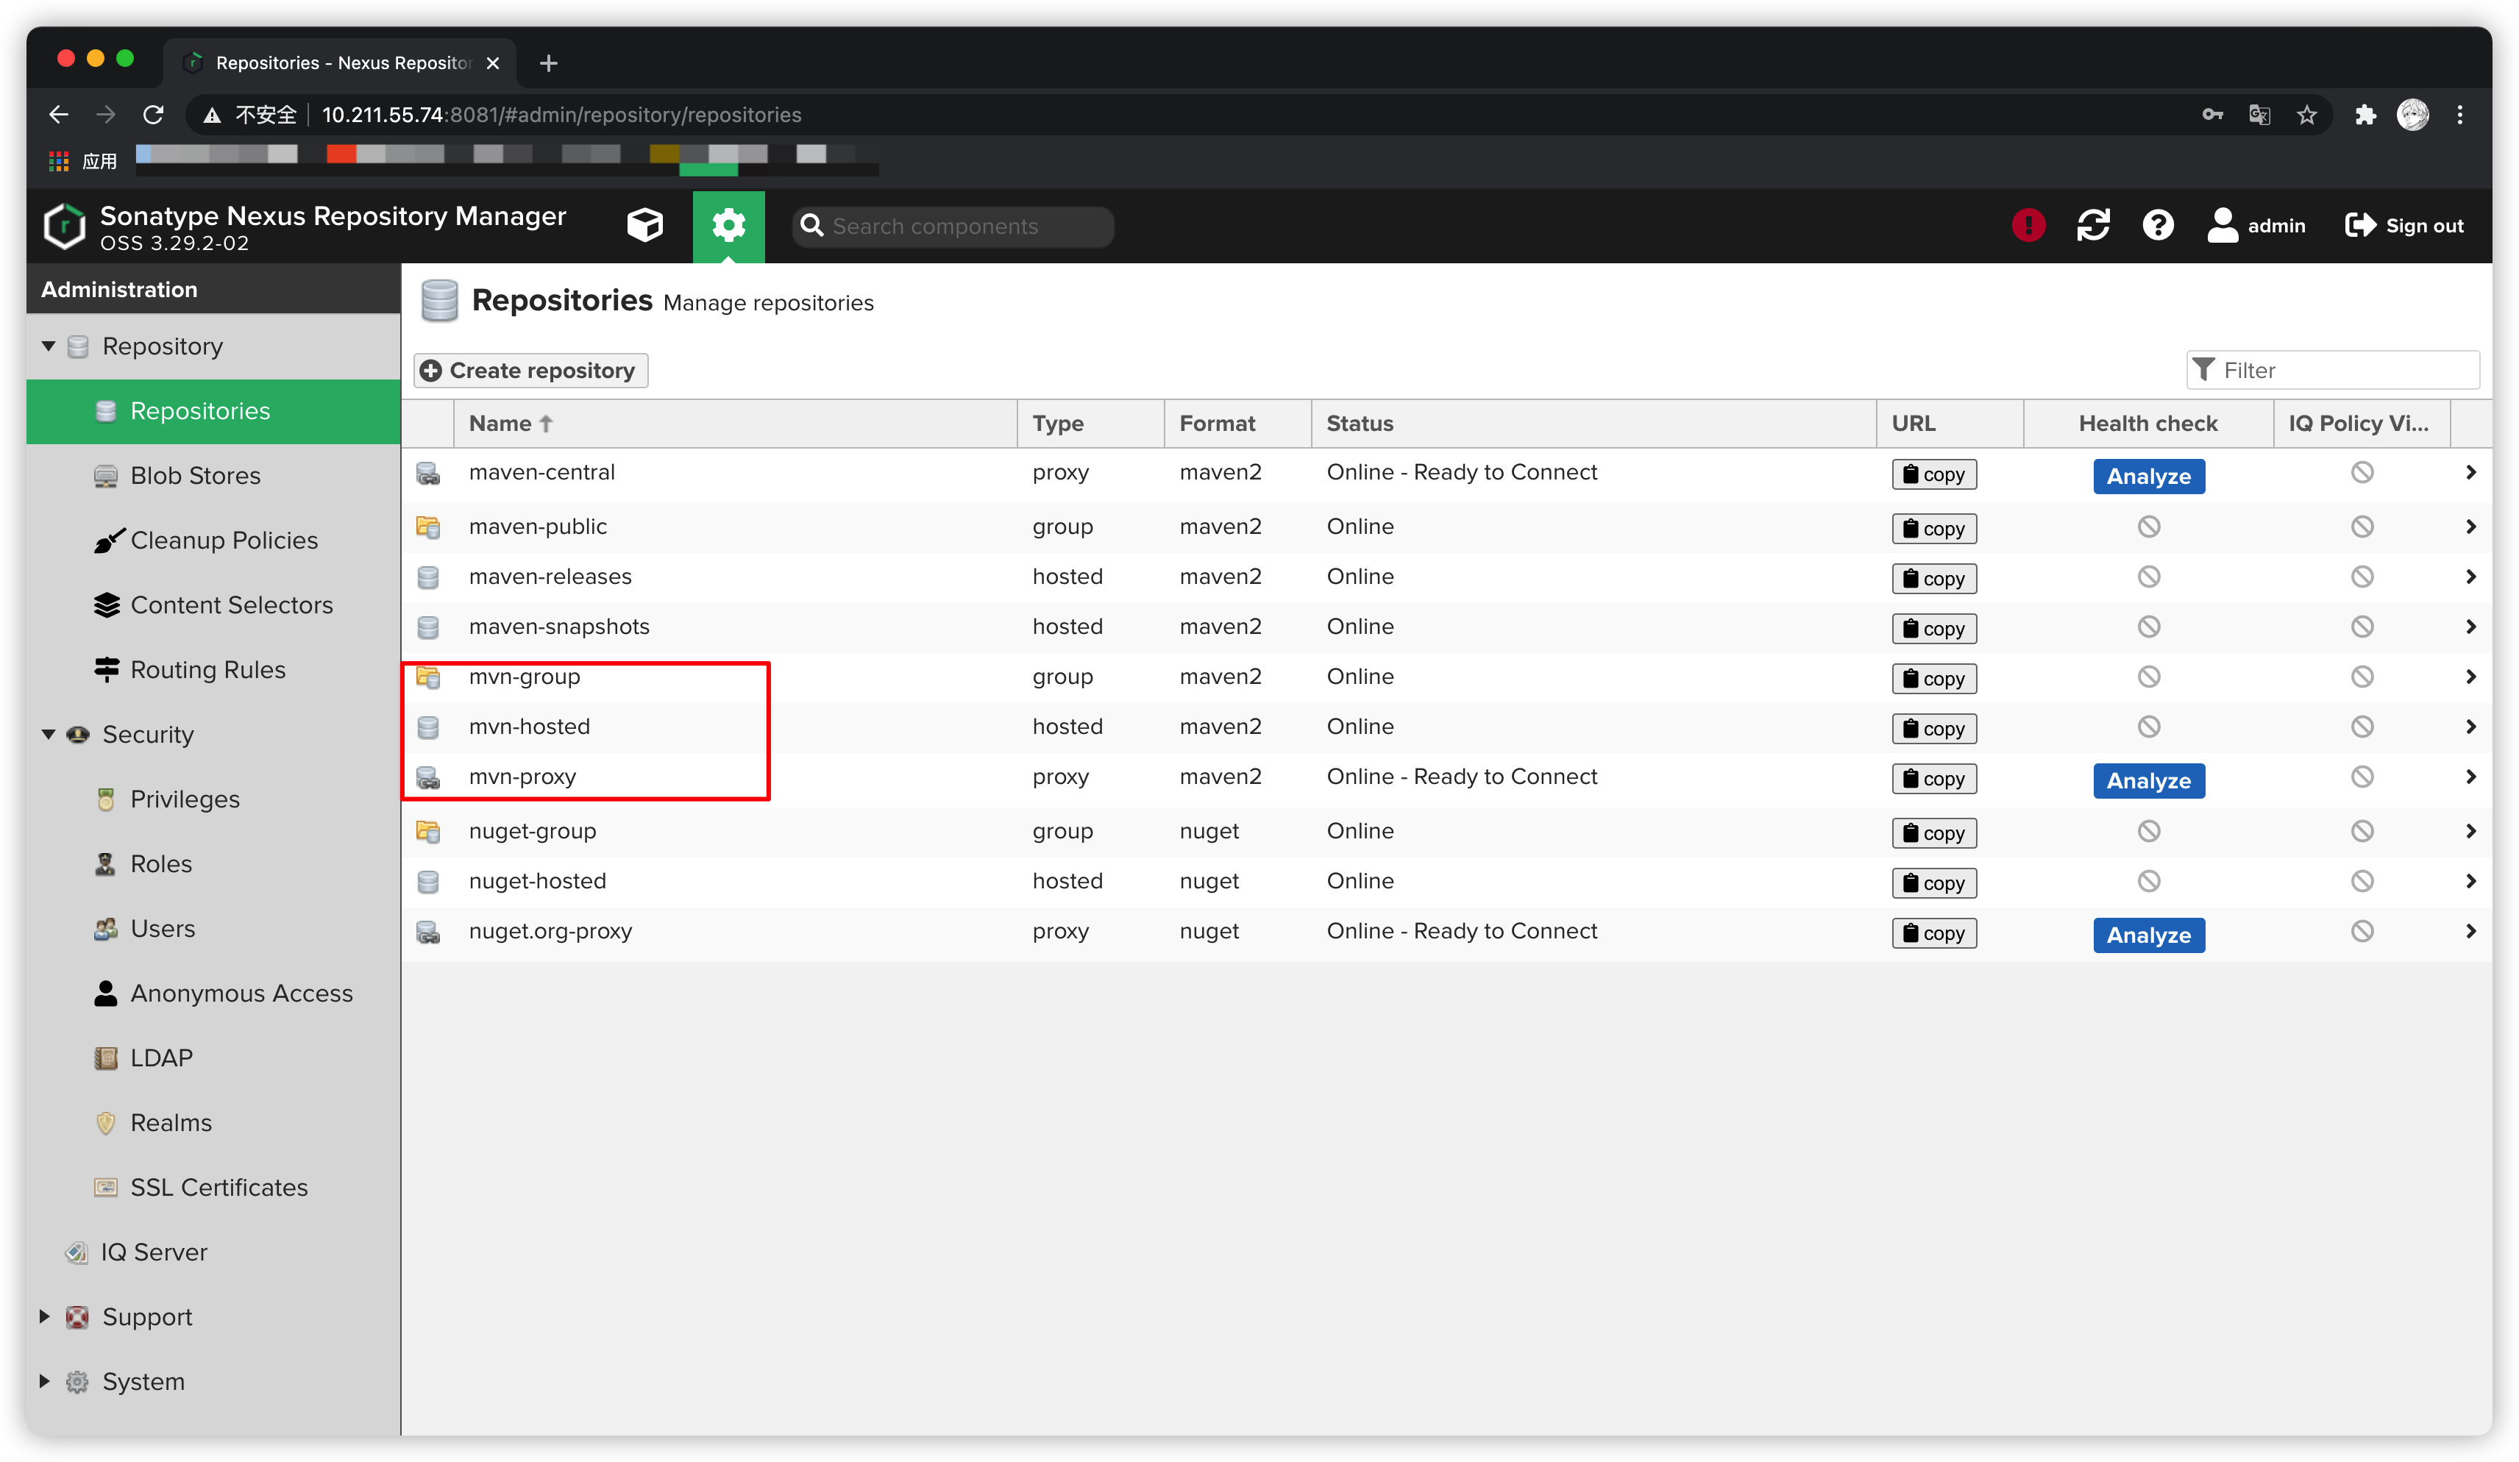Expand the Support tree section
Screen dimensions: 2519x1462
45,1317
